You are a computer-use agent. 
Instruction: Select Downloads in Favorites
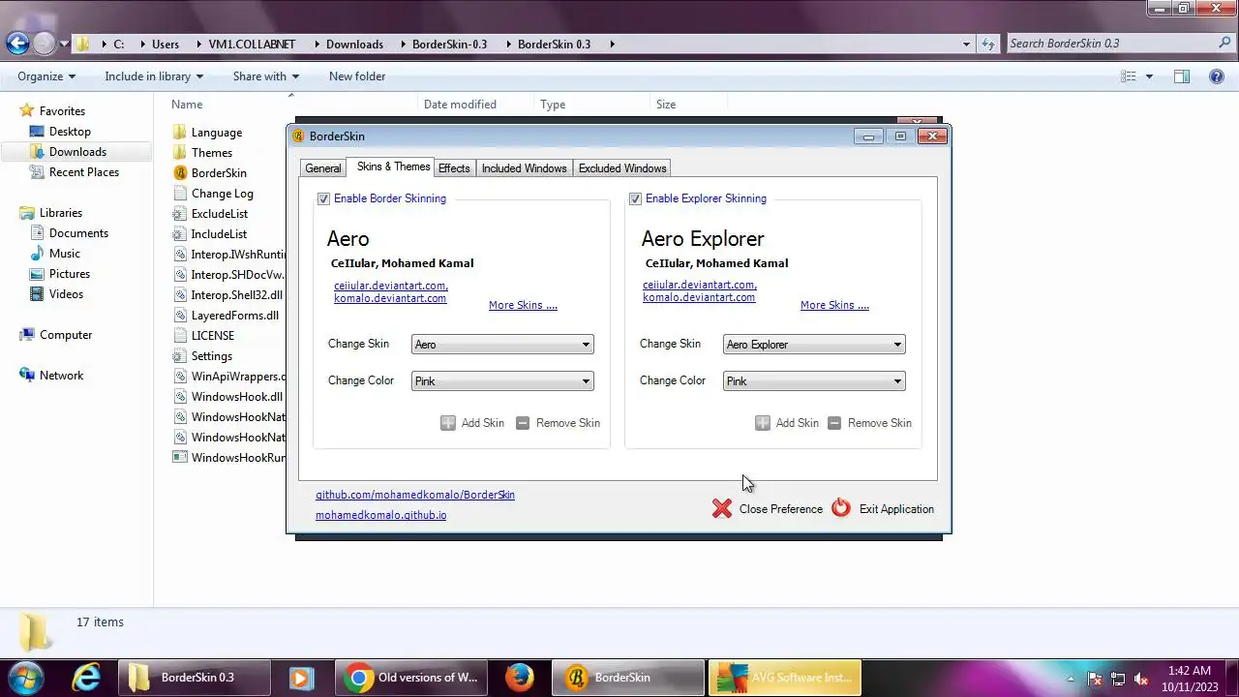point(76,152)
